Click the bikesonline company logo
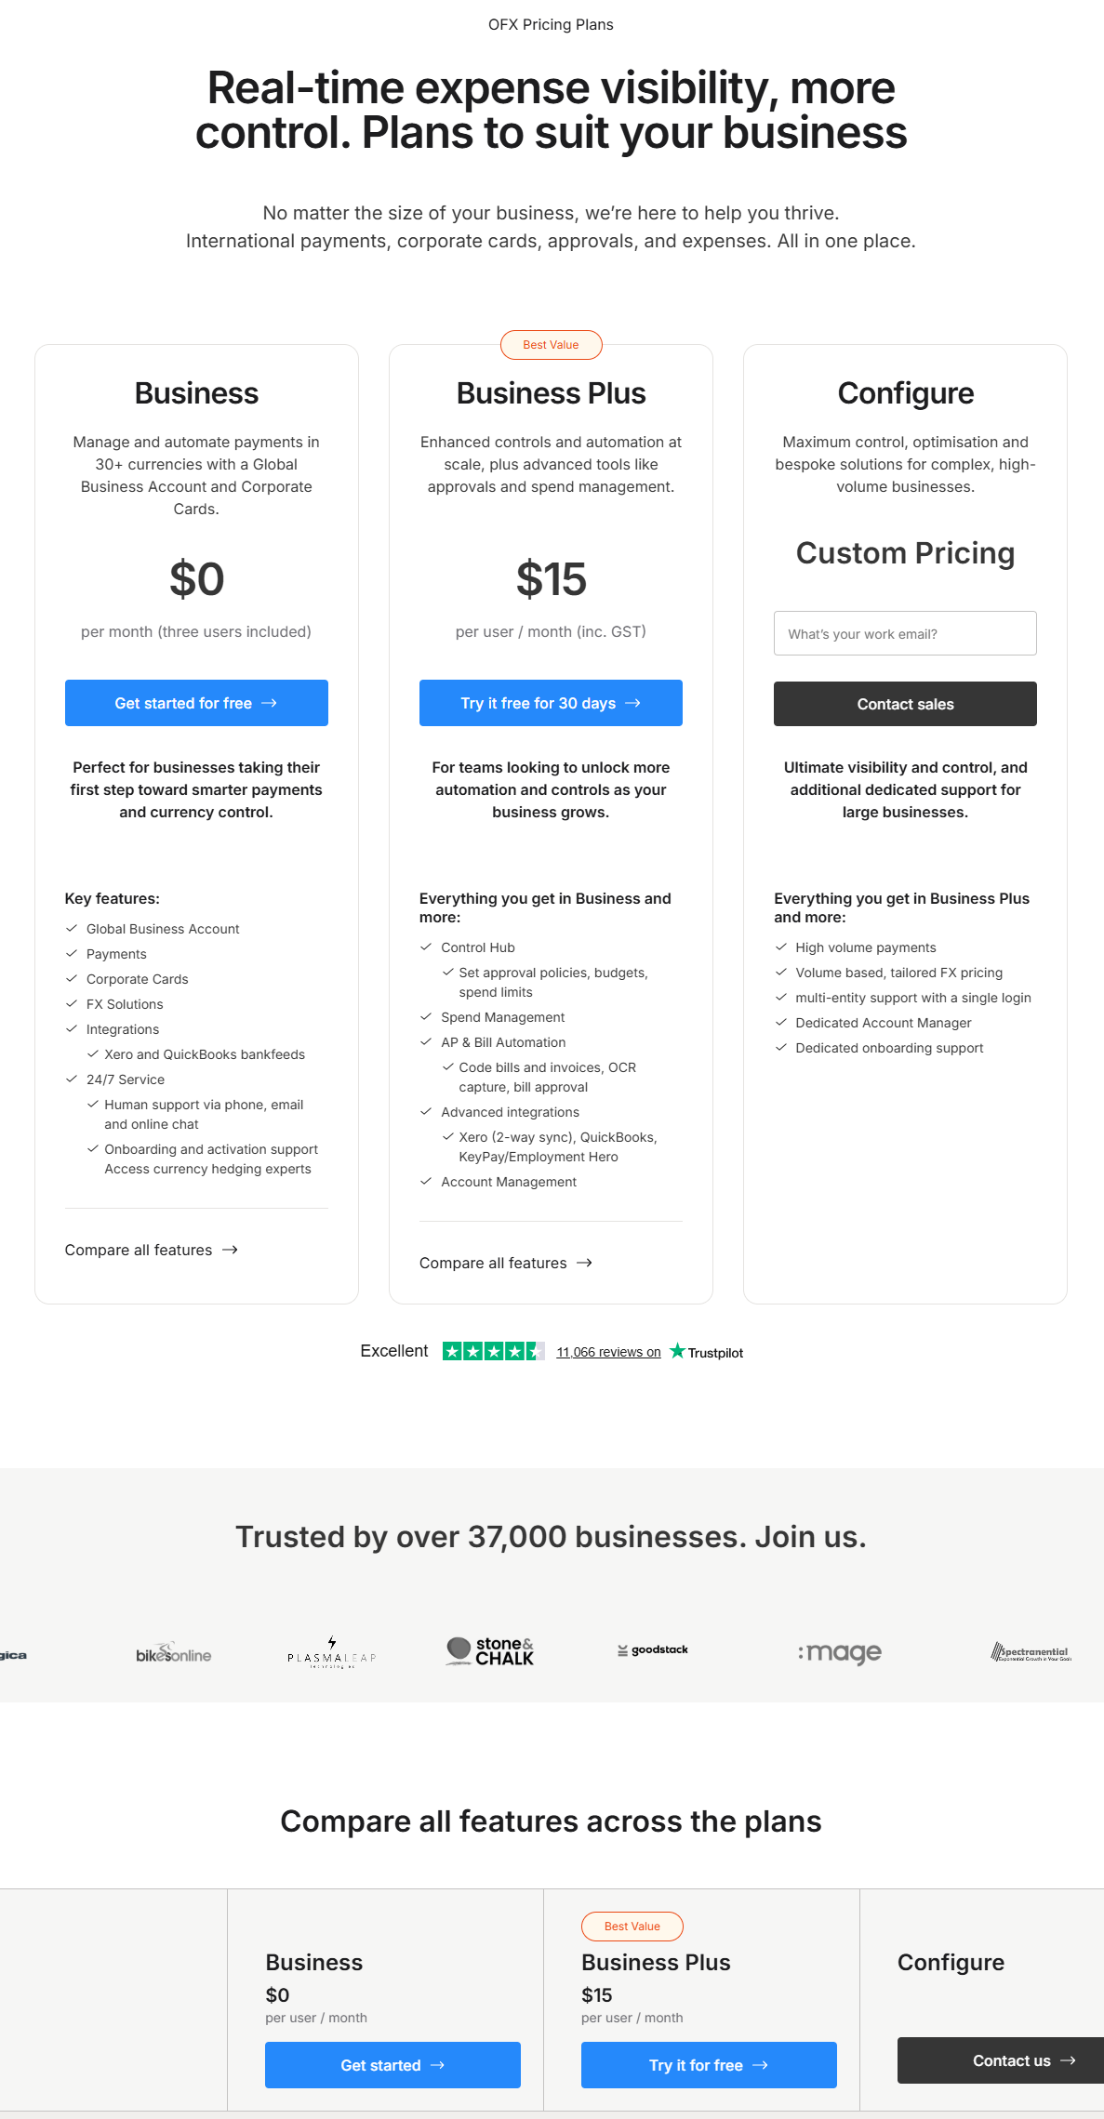Viewport: 1104px width, 2119px height. 173,1653
